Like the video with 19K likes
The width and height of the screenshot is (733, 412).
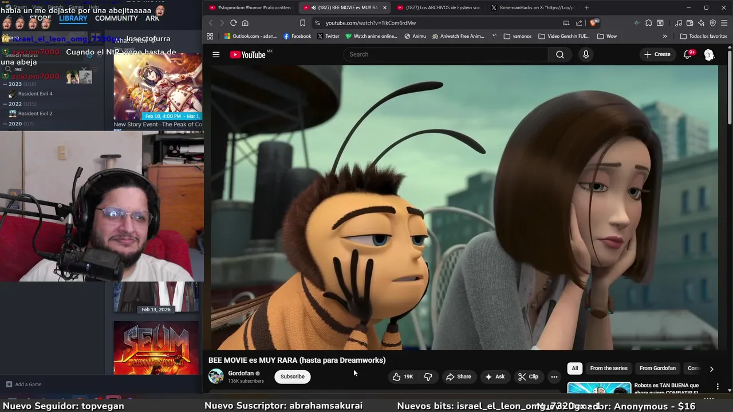(403, 377)
